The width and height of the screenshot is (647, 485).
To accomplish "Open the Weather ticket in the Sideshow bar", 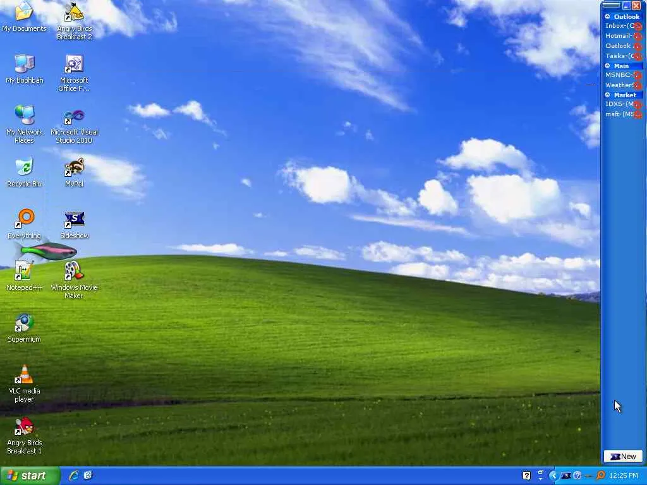I will coord(619,85).
